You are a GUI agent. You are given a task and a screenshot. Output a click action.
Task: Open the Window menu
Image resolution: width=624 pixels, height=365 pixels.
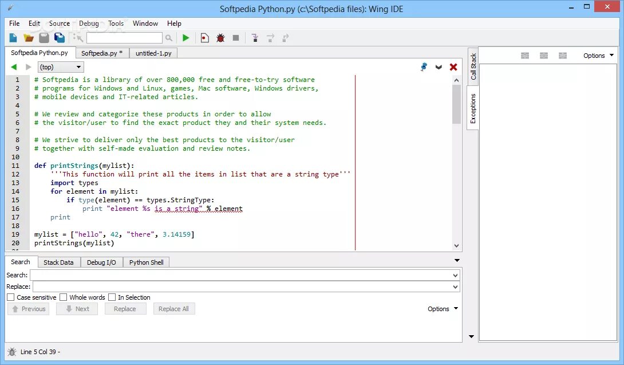pos(145,23)
